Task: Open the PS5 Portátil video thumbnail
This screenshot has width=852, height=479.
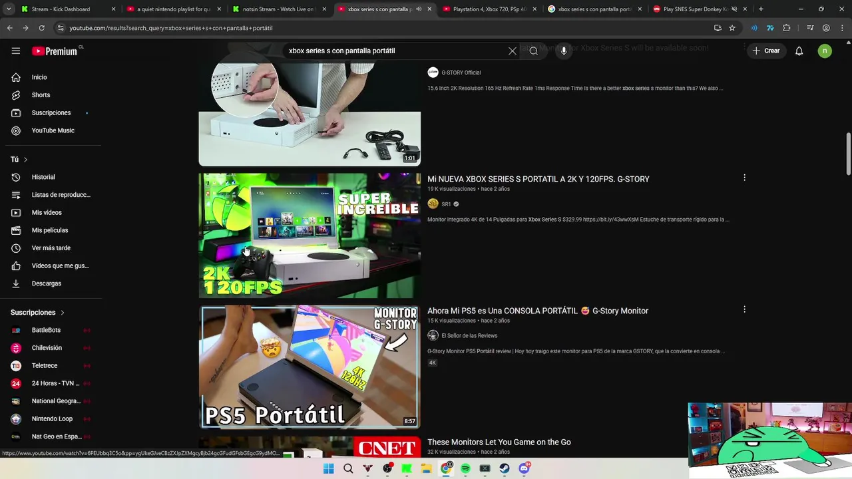Action: pos(310,367)
